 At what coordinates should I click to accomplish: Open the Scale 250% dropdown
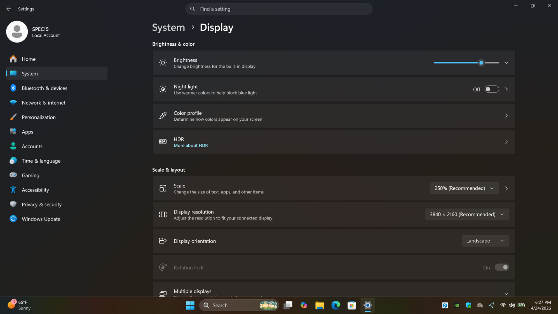click(465, 188)
